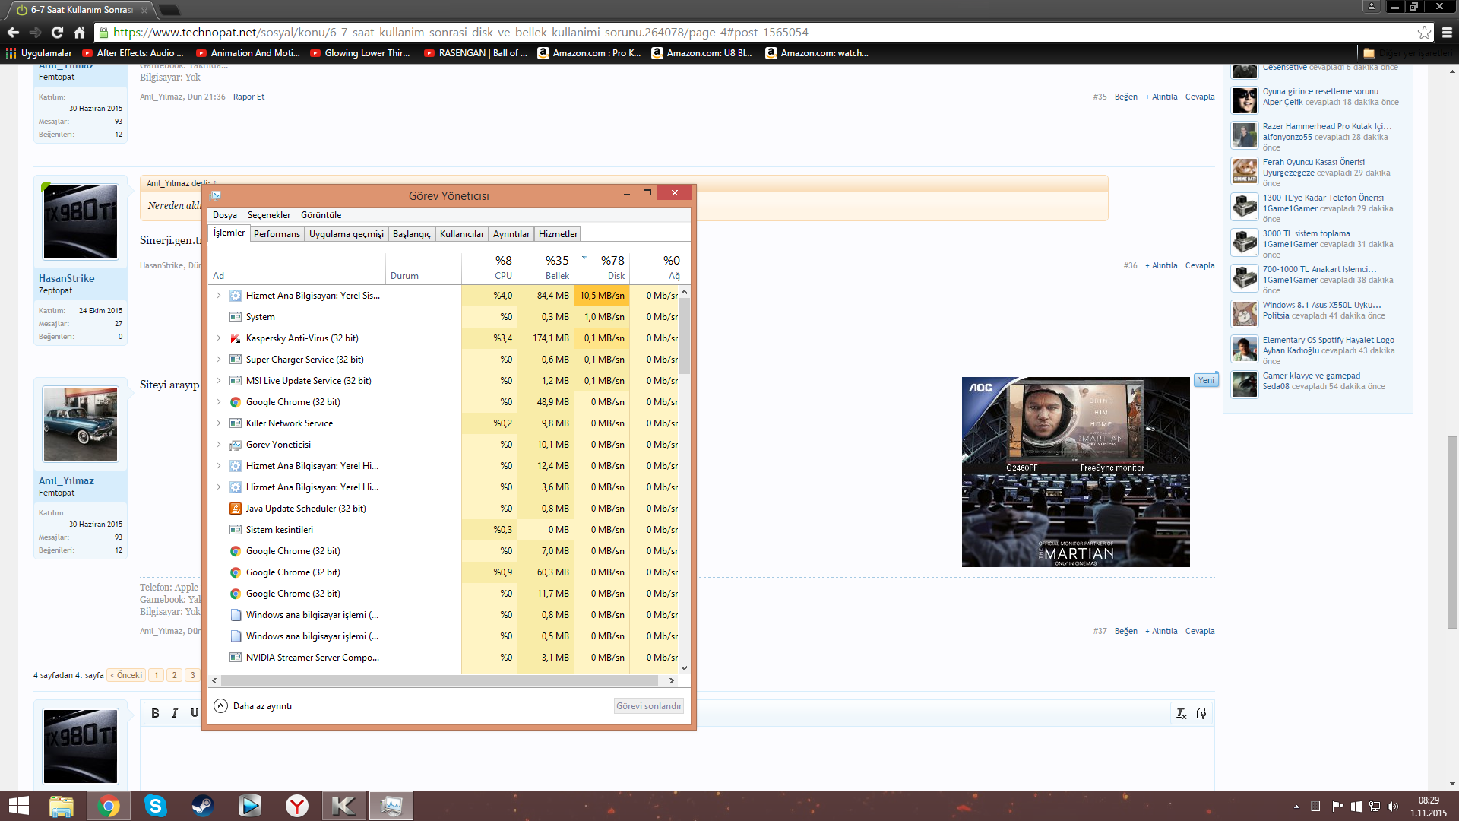Click Rapor Et on post 35
The height and width of the screenshot is (821, 1459).
(248, 97)
